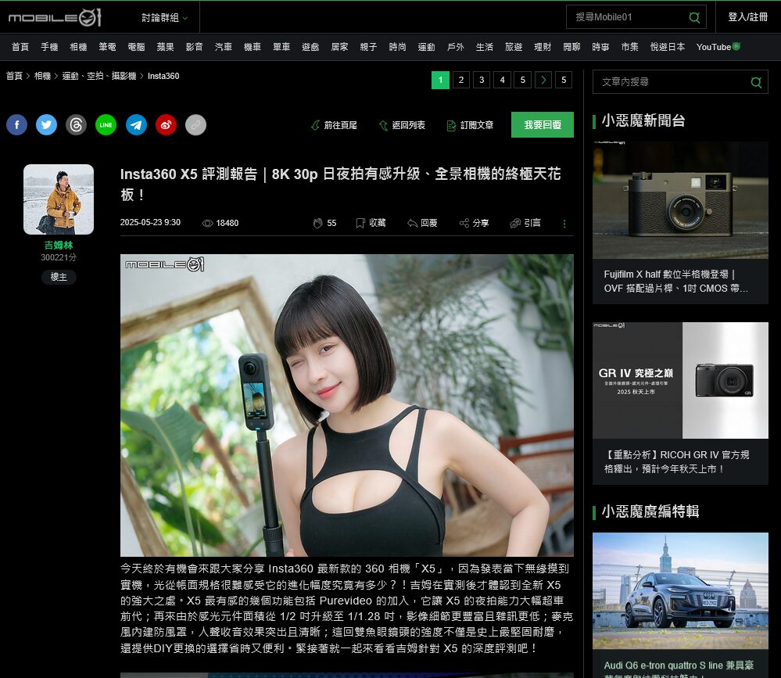Click the Insta360 breadcrumb link
The image size is (781, 678).
coord(163,76)
